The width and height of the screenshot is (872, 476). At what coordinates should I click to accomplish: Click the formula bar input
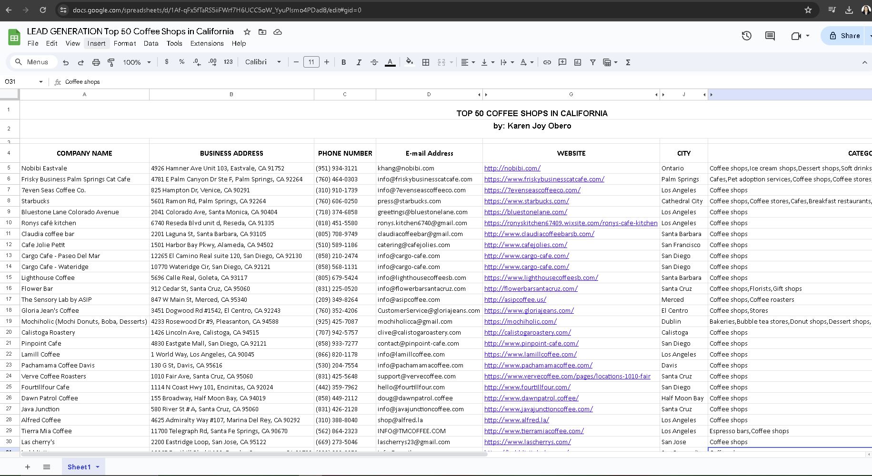coord(467,82)
